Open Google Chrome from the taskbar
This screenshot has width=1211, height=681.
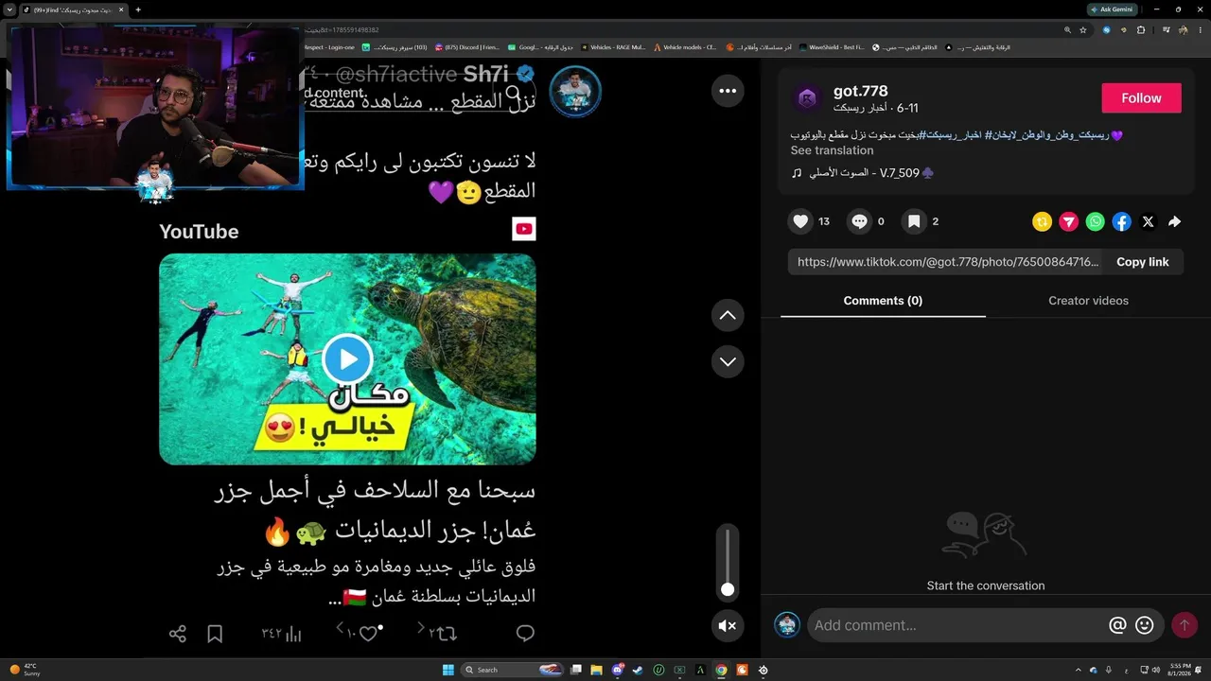pyautogui.click(x=721, y=670)
